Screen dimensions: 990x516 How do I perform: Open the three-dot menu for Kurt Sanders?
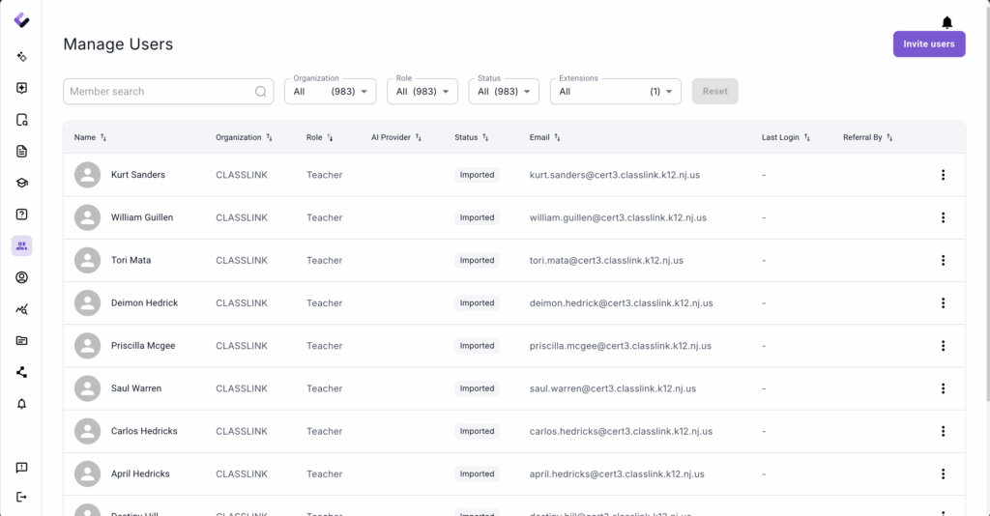click(x=943, y=175)
